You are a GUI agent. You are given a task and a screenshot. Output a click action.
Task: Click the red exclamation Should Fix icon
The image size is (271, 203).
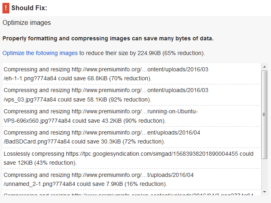6,8
